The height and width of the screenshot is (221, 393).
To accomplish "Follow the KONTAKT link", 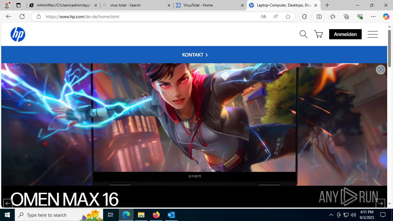I will point(195,55).
